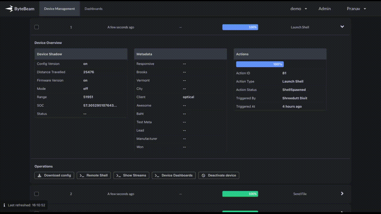The width and height of the screenshot is (381, 214).
Task: Click the terminal icon in Show Streams
Action: coord(118,175)
